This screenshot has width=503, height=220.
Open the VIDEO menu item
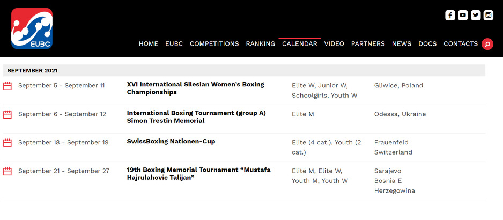(334, 44)
